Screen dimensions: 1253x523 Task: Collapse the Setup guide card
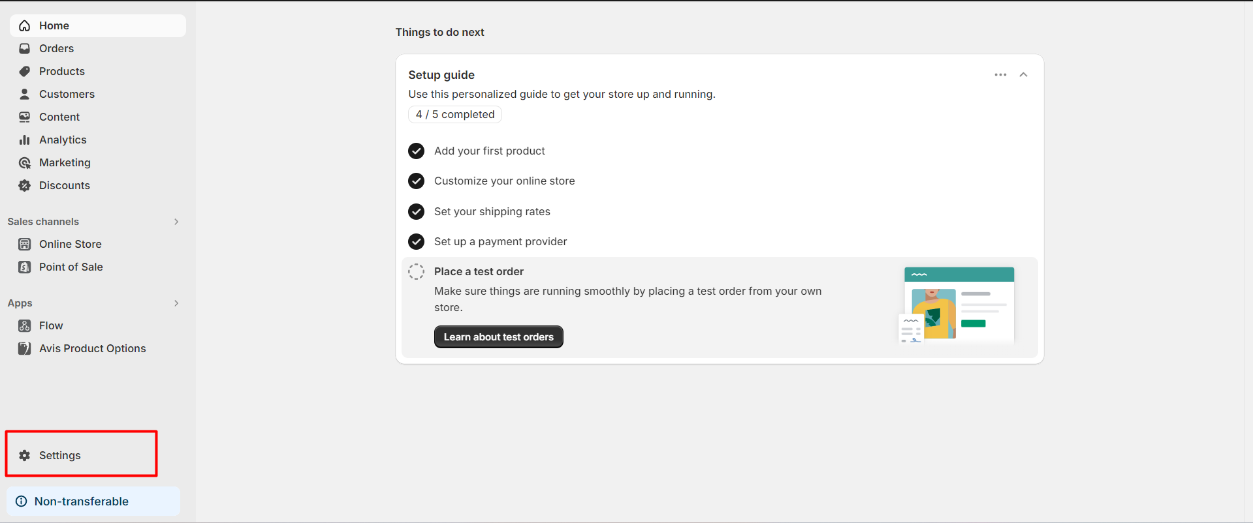pos(1023,75)
